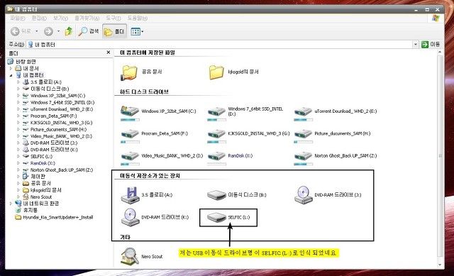Select KJKSGOLD_INSTAL_WHD_3 (G:) in tree
Image resolution: width=454 pixels, height=276 pixels.
click(61, 123)
